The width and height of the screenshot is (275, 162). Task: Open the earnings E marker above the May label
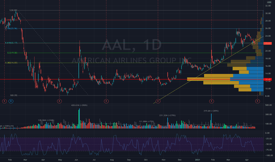pyautogui.click(x=59, y=101)
